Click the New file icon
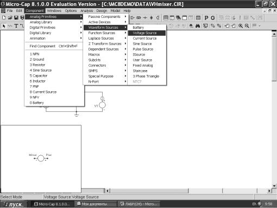The image size is (277, 208). (4, 18)
